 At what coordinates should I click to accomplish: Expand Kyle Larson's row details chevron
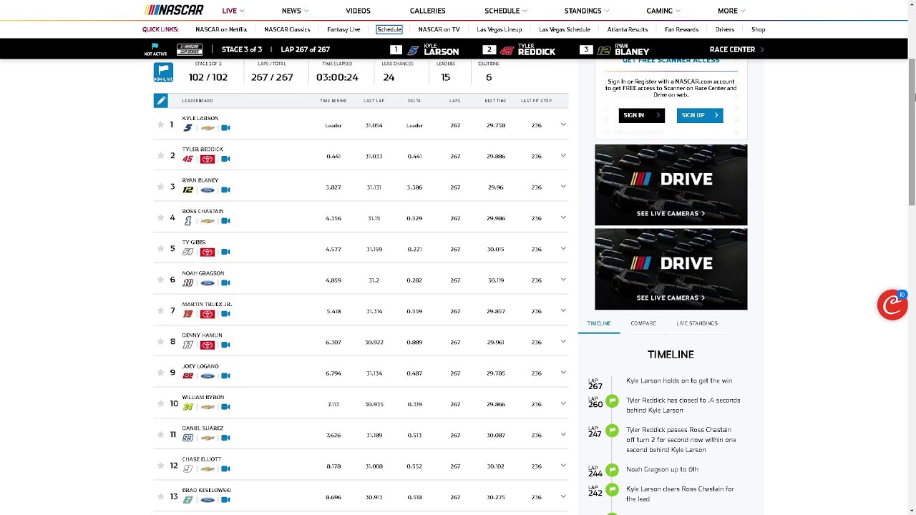tap(563, 124)
